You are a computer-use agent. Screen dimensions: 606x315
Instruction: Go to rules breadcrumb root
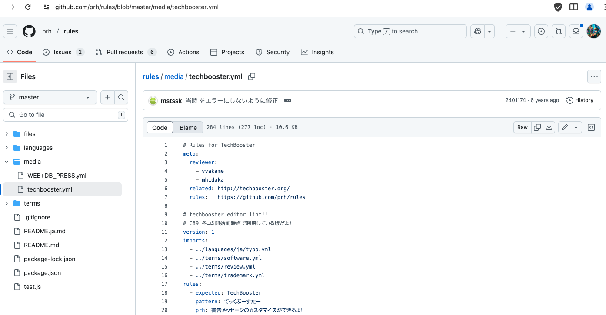(151, 76)
